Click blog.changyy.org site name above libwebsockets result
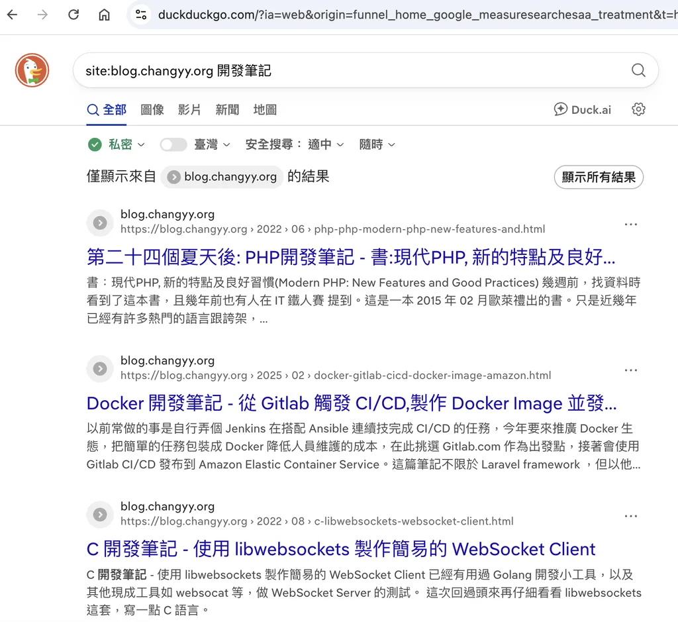 coord(168,506)
